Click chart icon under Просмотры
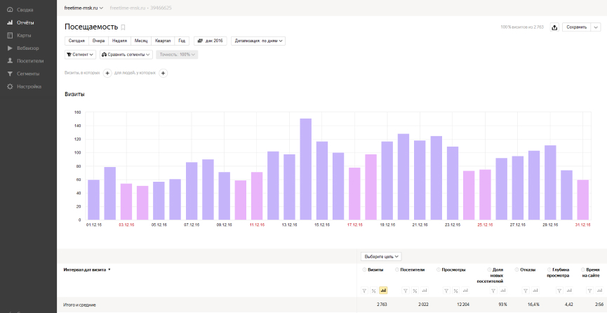 coord(465,291)
